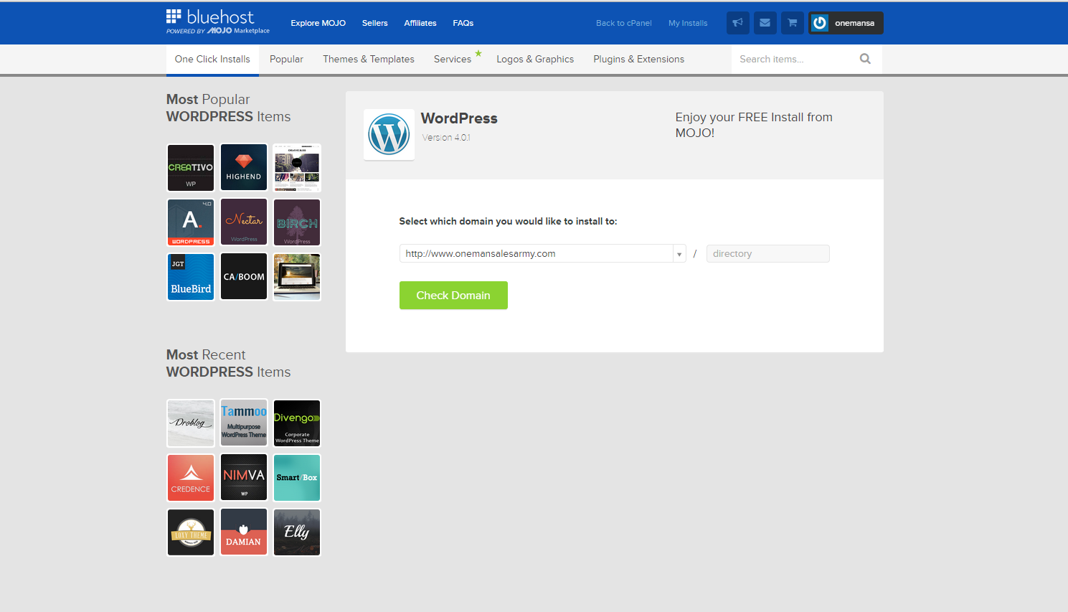
Task: Click the Version 4.0.1 text
Action: point(446,138)
